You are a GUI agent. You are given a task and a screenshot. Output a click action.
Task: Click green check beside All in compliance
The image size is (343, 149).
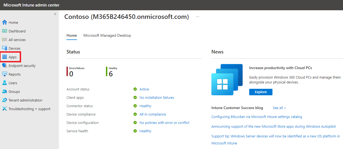pos(135,114)
